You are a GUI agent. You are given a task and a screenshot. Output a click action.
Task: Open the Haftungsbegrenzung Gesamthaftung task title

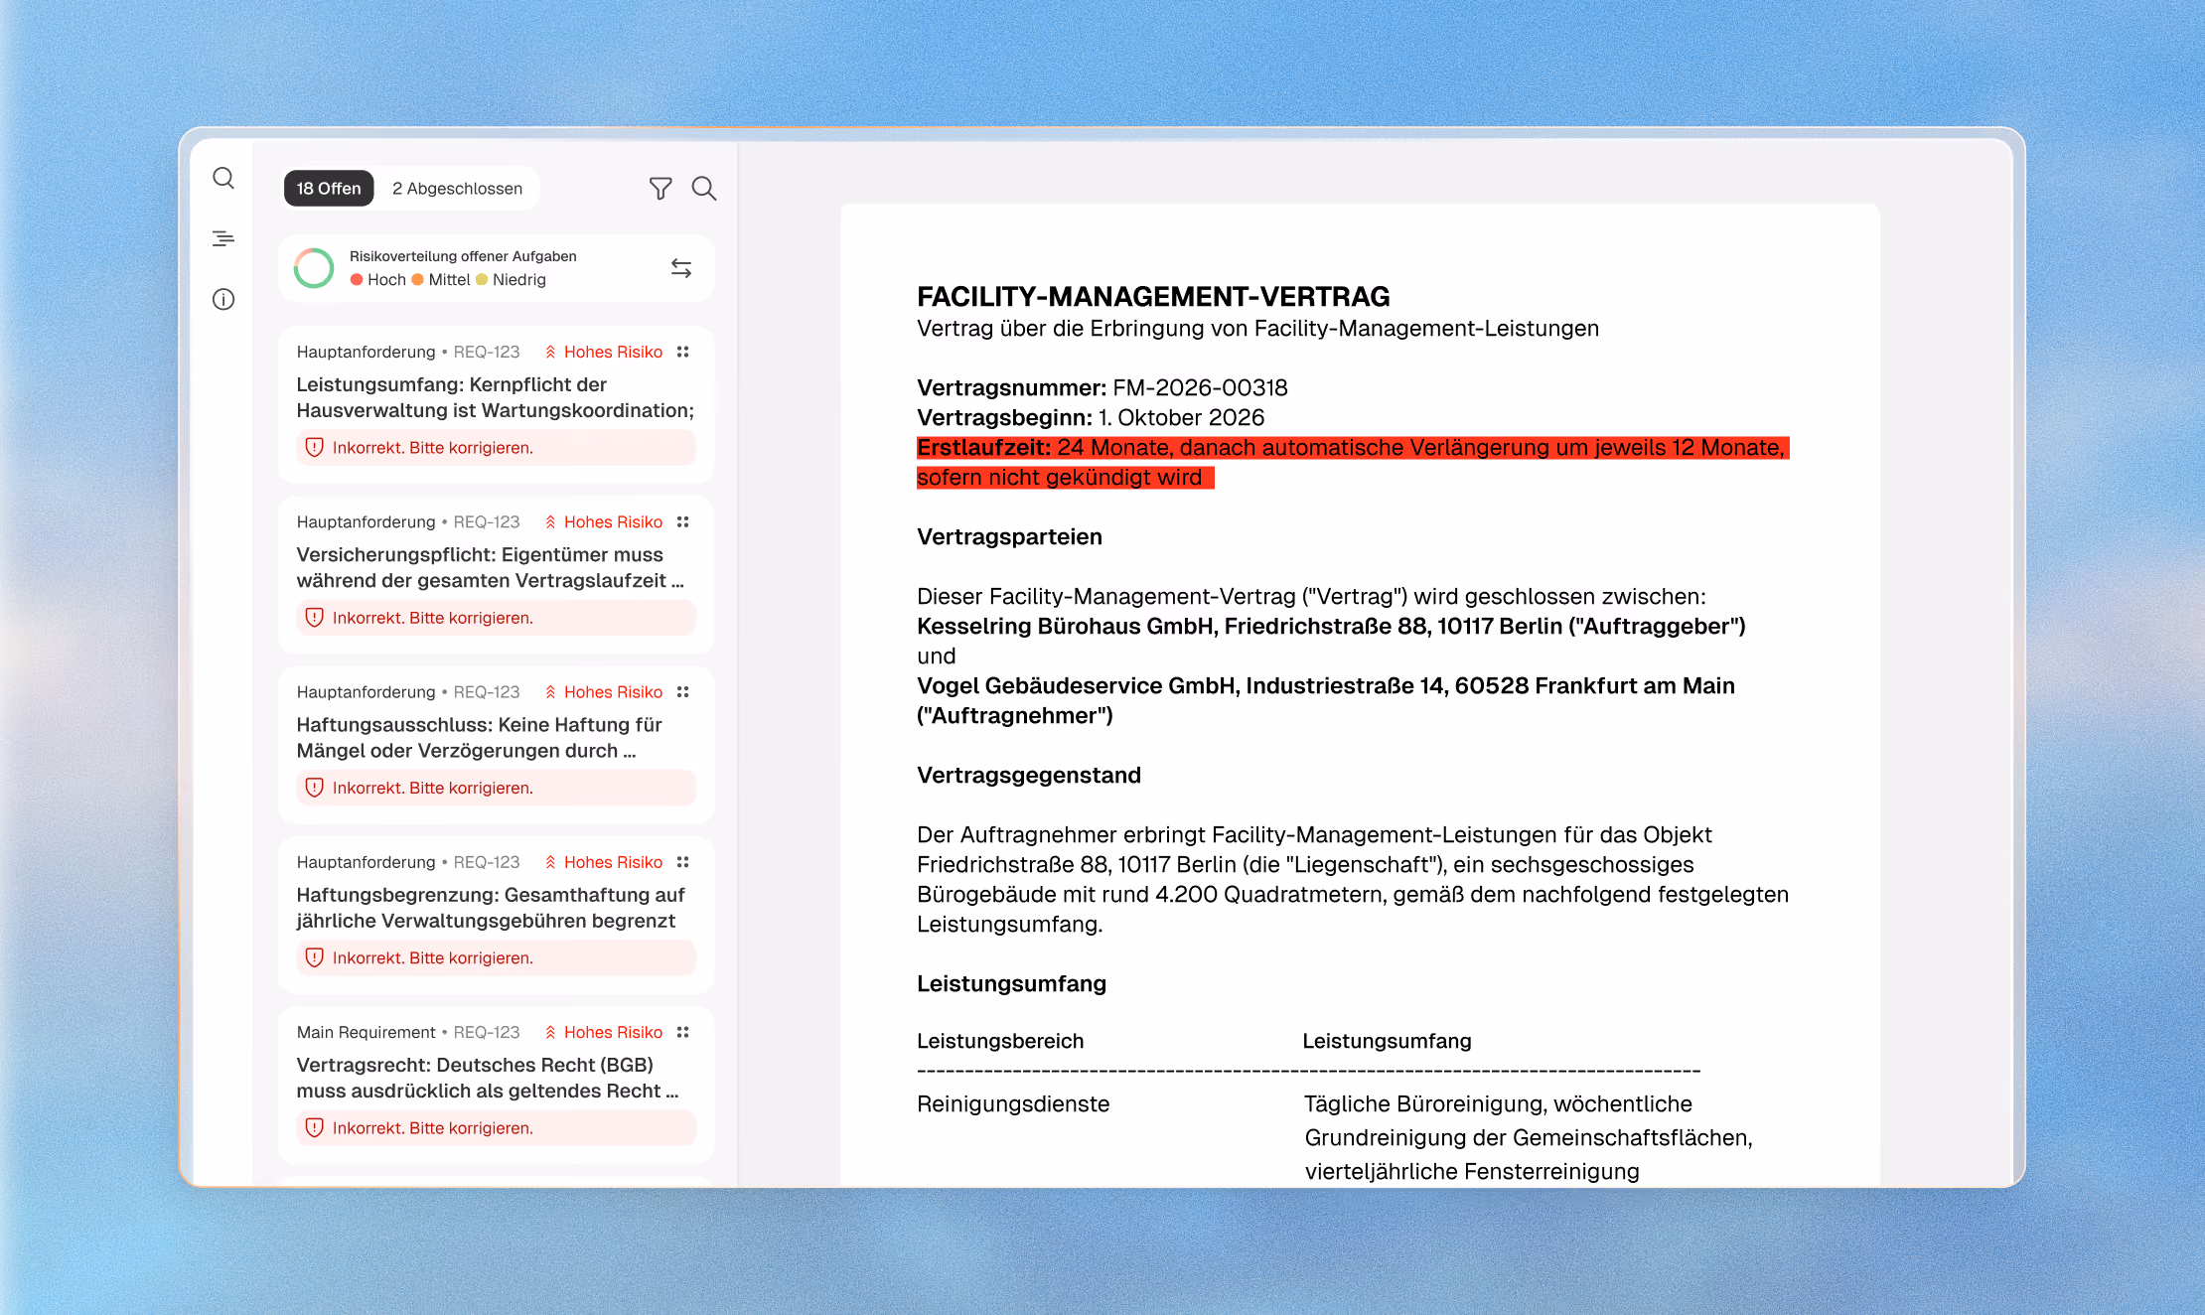tap(491, 908)
